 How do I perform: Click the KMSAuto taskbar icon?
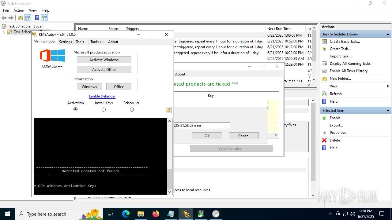click(186, 214)
